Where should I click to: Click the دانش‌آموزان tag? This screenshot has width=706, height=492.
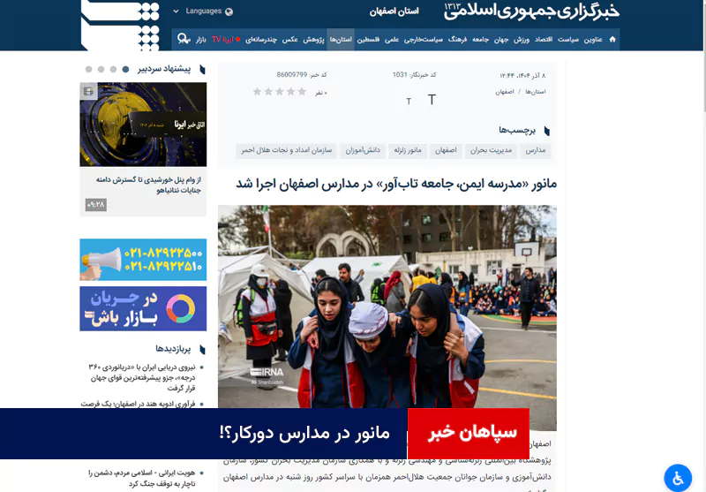point(363,150)
